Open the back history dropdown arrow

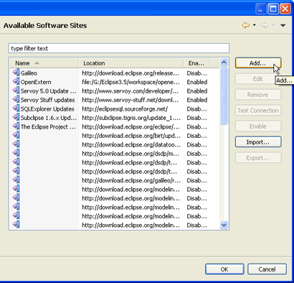tap(255, 25)
